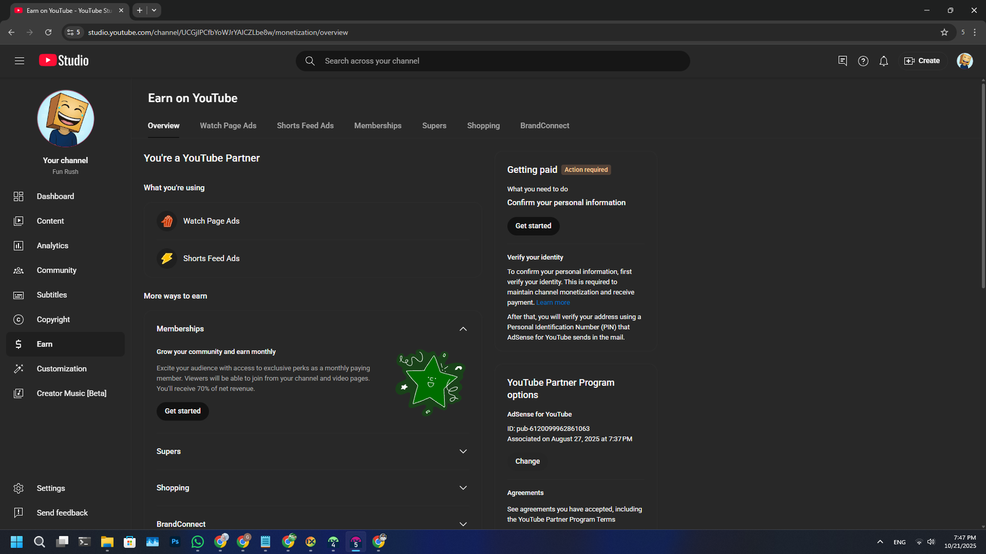The width and height of the screenshot is (986, 554).
Task: Open the help question mark icon
Action: [863, 61]
